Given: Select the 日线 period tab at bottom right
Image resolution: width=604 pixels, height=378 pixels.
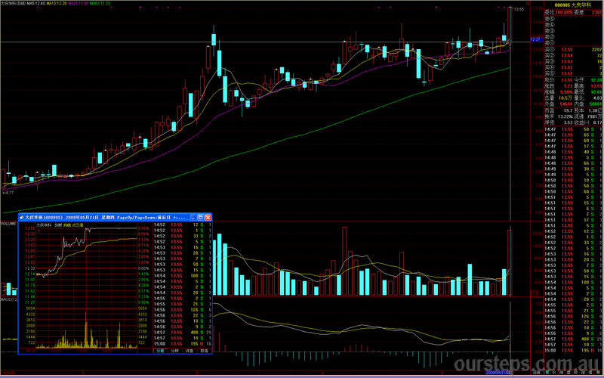Looking at the screenshot, I should pos(536,373).
